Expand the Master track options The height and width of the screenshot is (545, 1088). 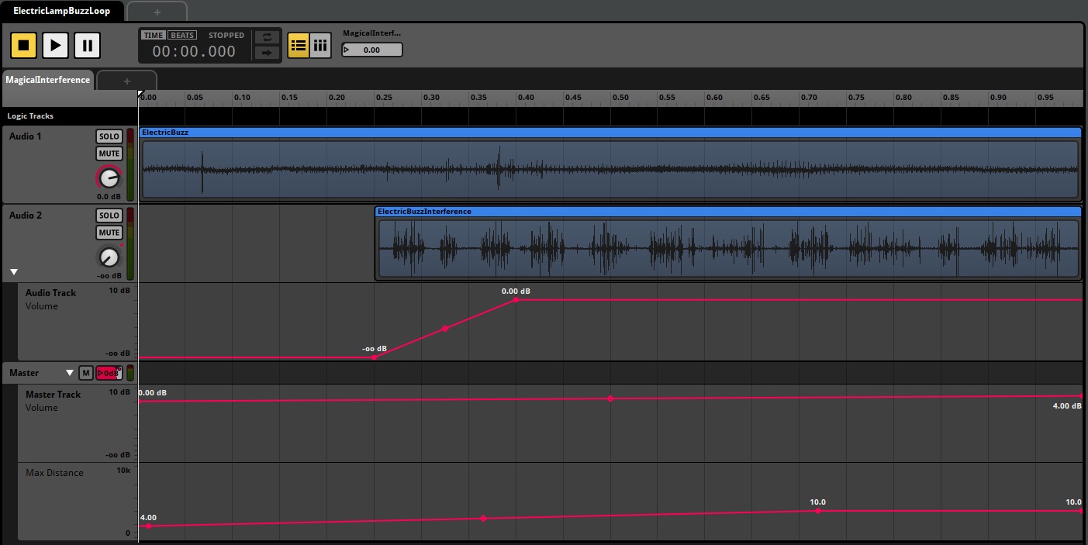point(70,372)
